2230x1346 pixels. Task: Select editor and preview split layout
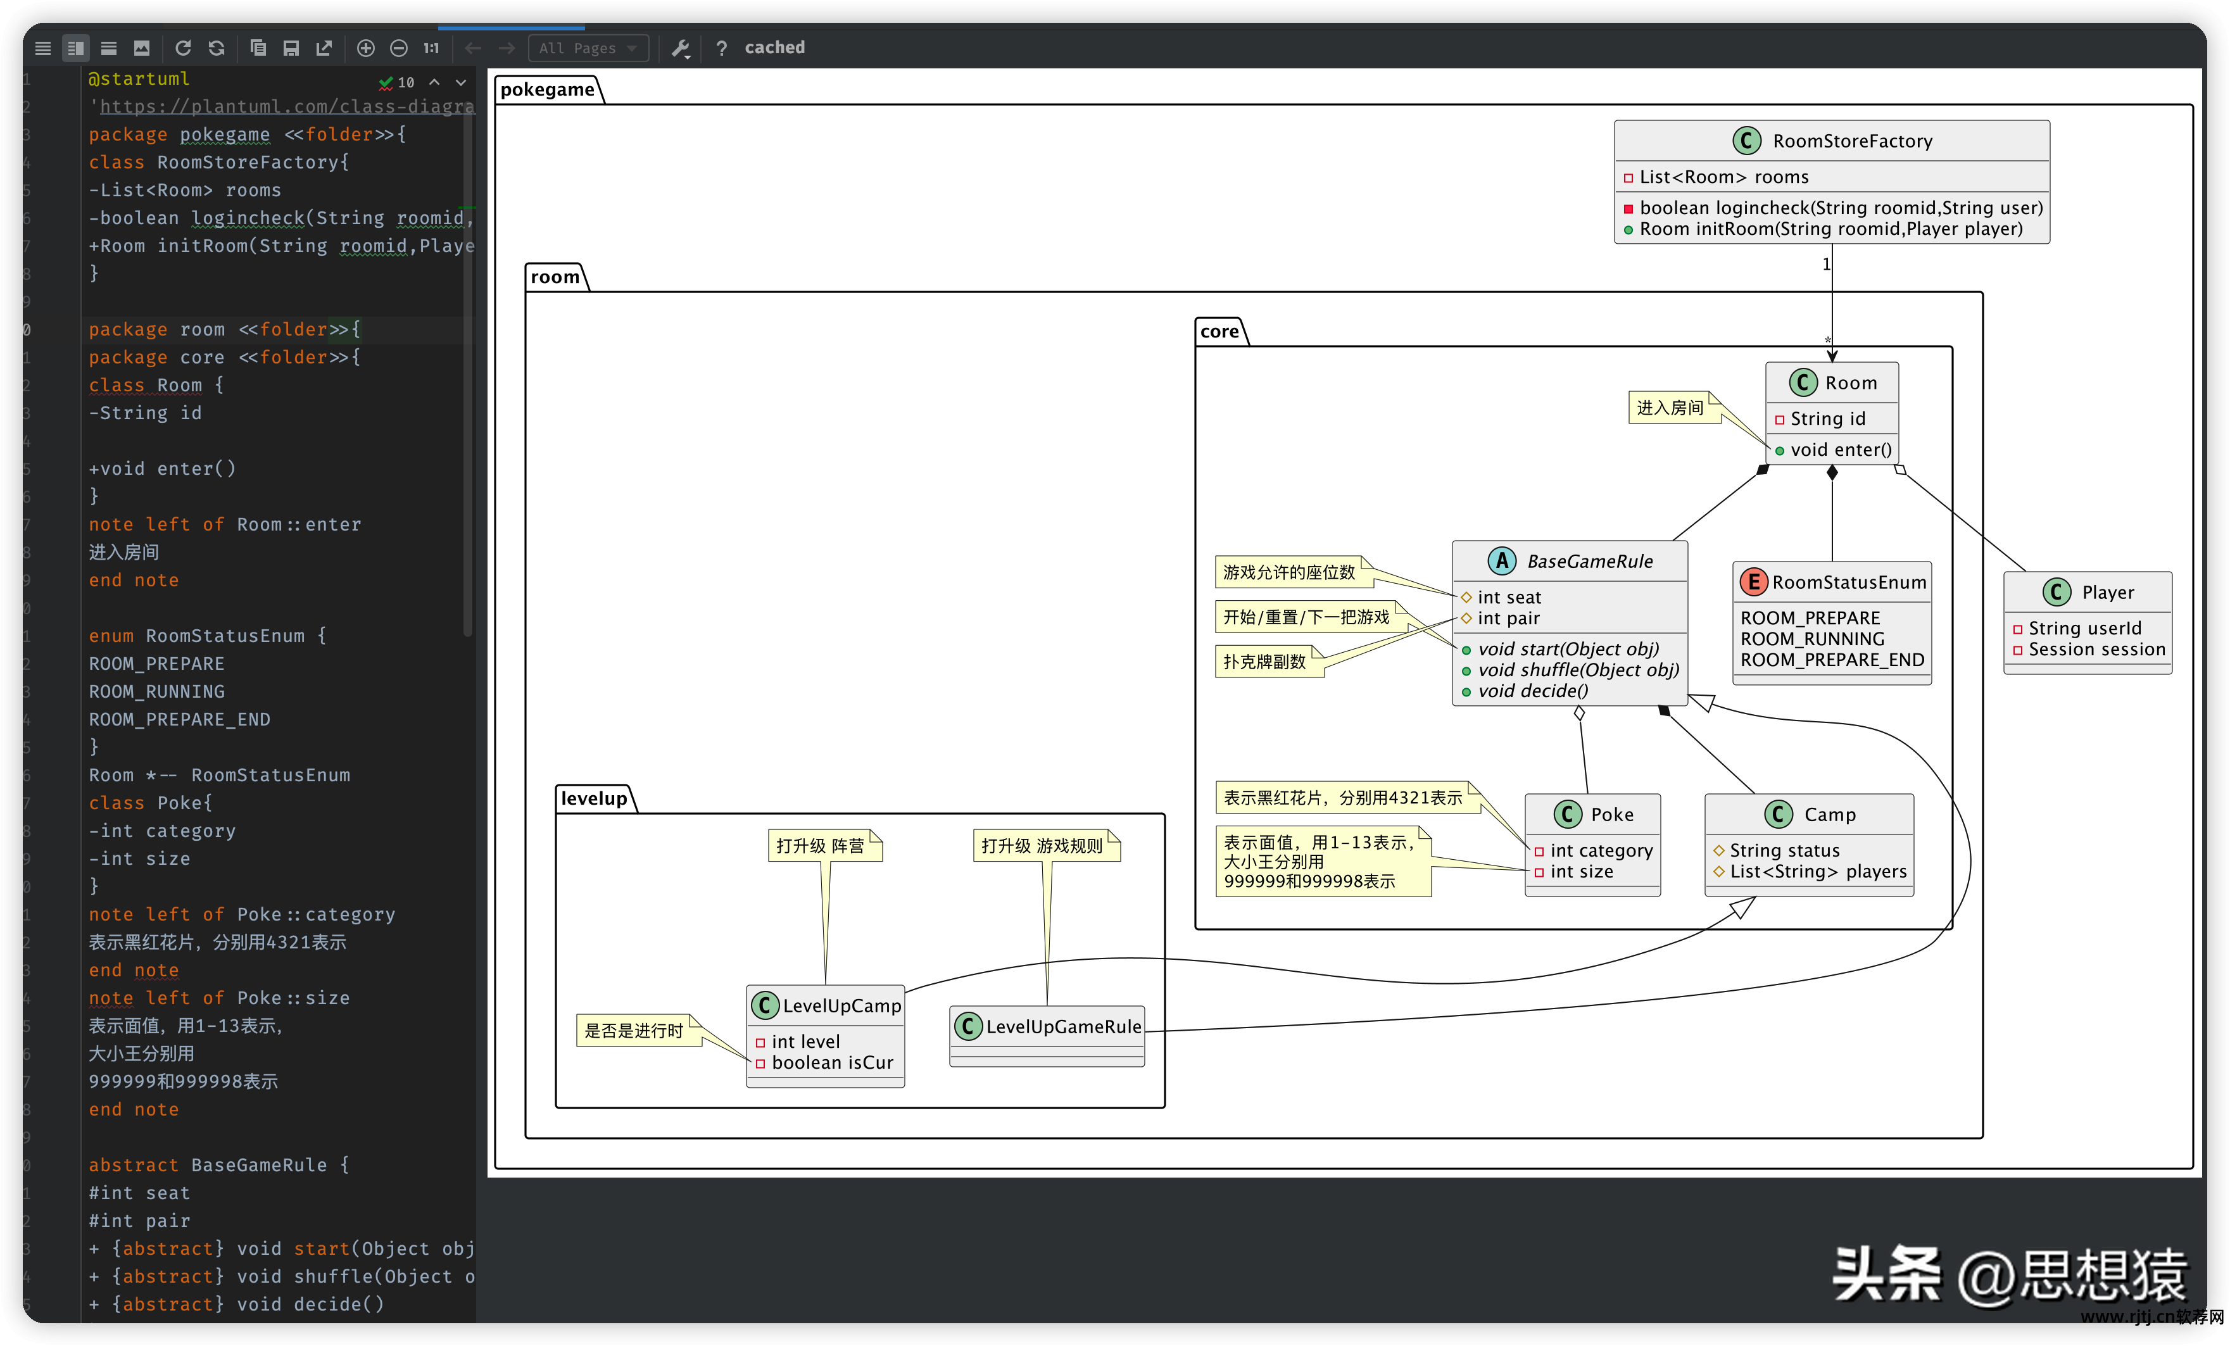pos(76,48)
